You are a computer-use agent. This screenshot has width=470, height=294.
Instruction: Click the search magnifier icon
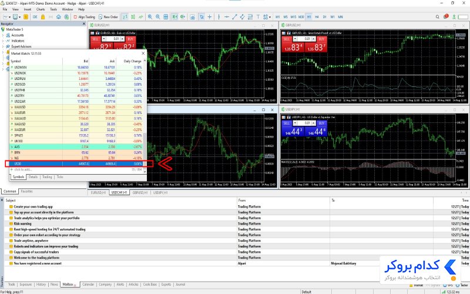437,17
